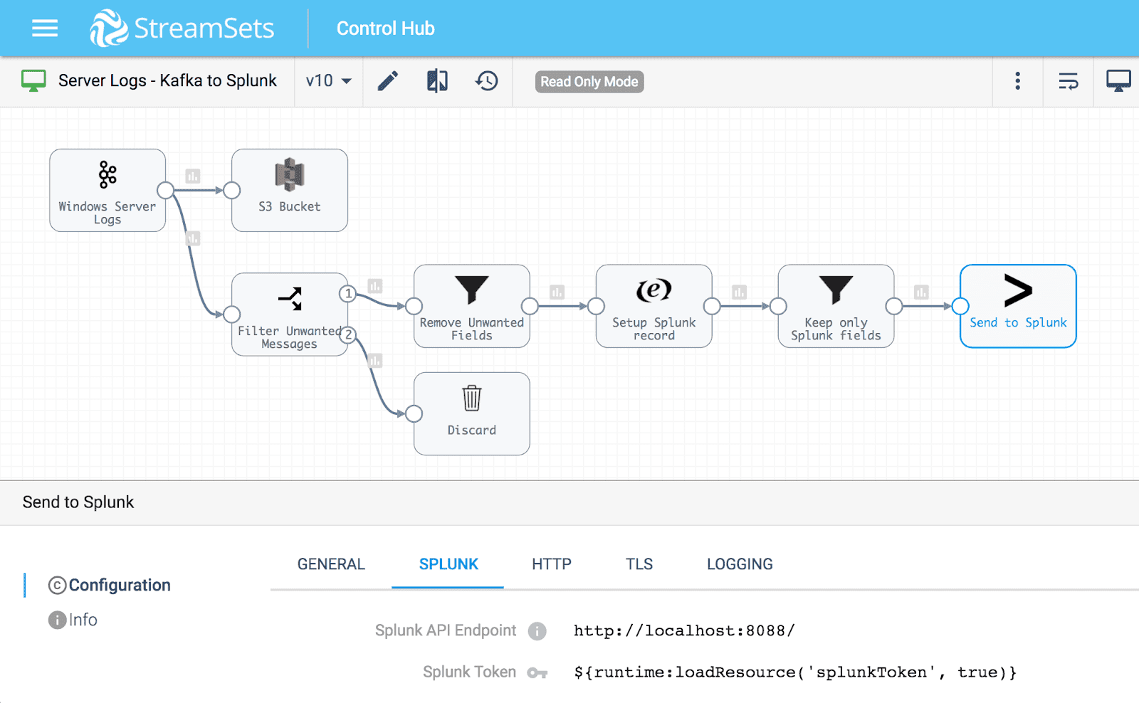Click the Read Only Mode indicator
The height and width of the screenshot is (703, 1139).
tap(589, 82)
